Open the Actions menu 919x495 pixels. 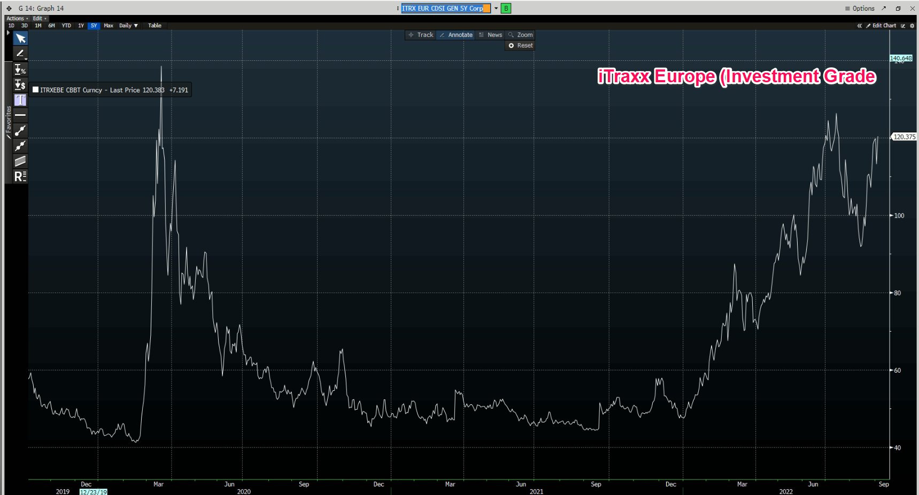click(x=17, y=18)
